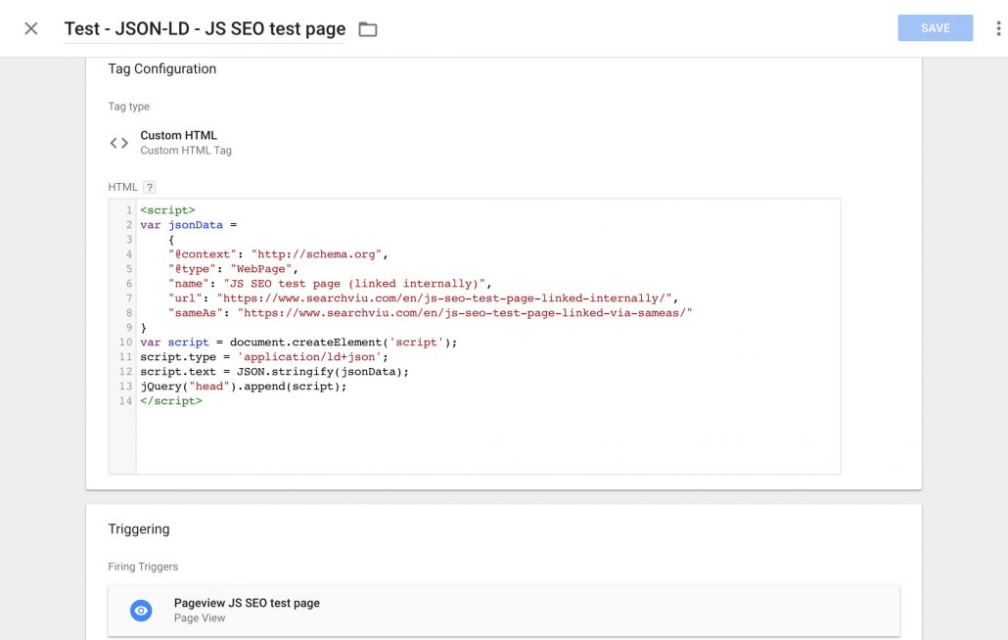Click the Tag Configuration section header
Viewport: 1008px width, 640px height.
tap(161, 69)
